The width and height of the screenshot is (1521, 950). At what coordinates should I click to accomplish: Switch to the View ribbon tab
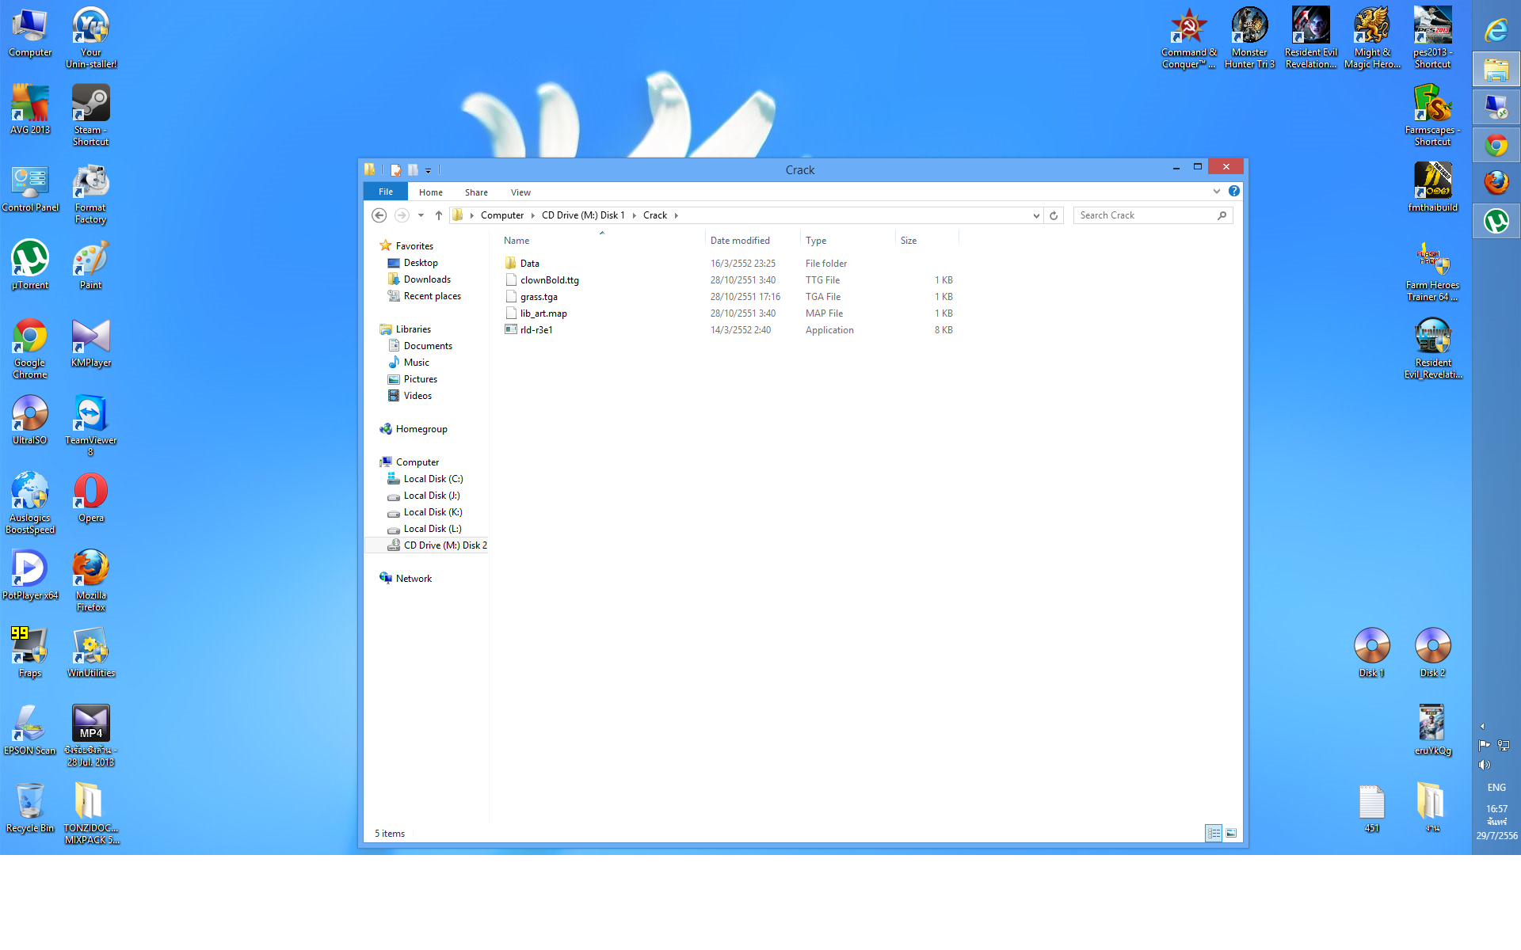pos(520,192)
